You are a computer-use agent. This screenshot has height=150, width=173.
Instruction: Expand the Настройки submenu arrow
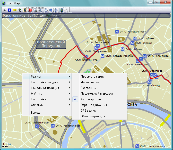(70, 99)
